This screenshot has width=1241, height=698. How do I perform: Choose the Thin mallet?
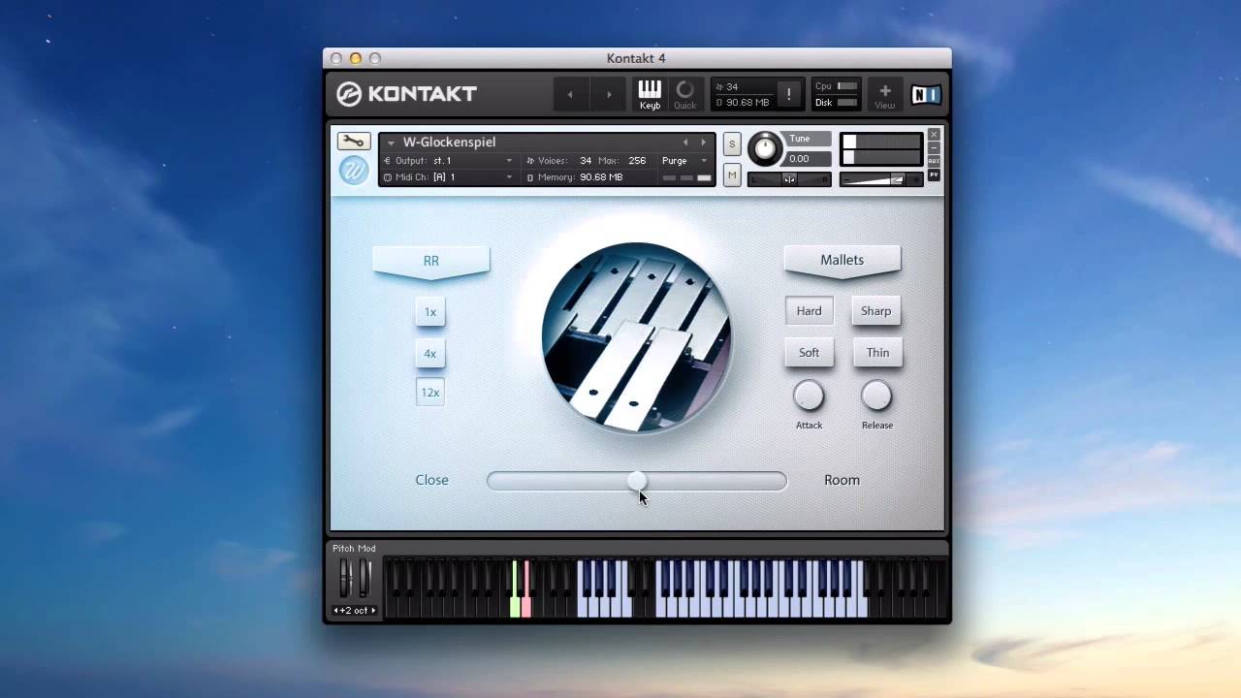(x=877, y=353)
